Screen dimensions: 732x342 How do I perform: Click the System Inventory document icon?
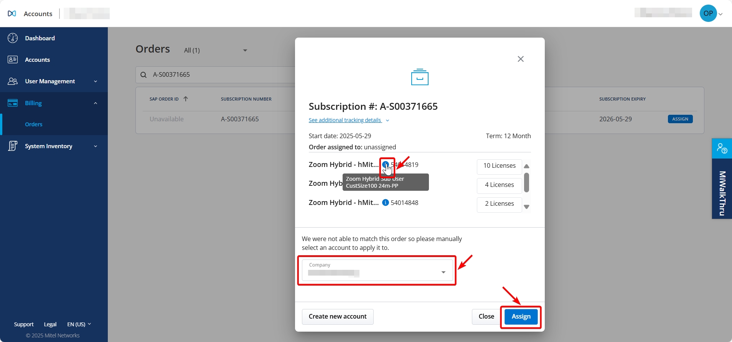tap(13, 146)
